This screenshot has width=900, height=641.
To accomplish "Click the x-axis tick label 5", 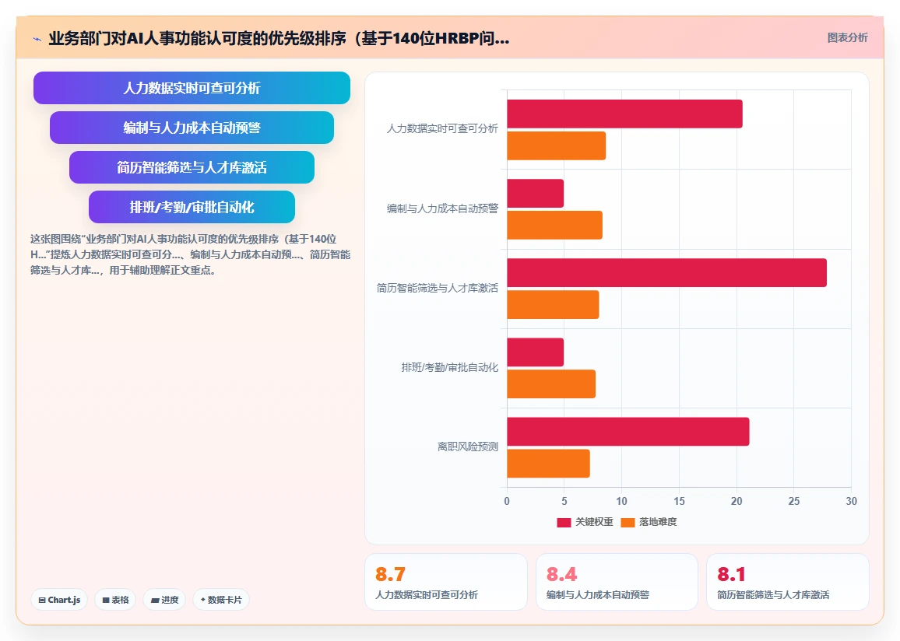I will 564,502.
